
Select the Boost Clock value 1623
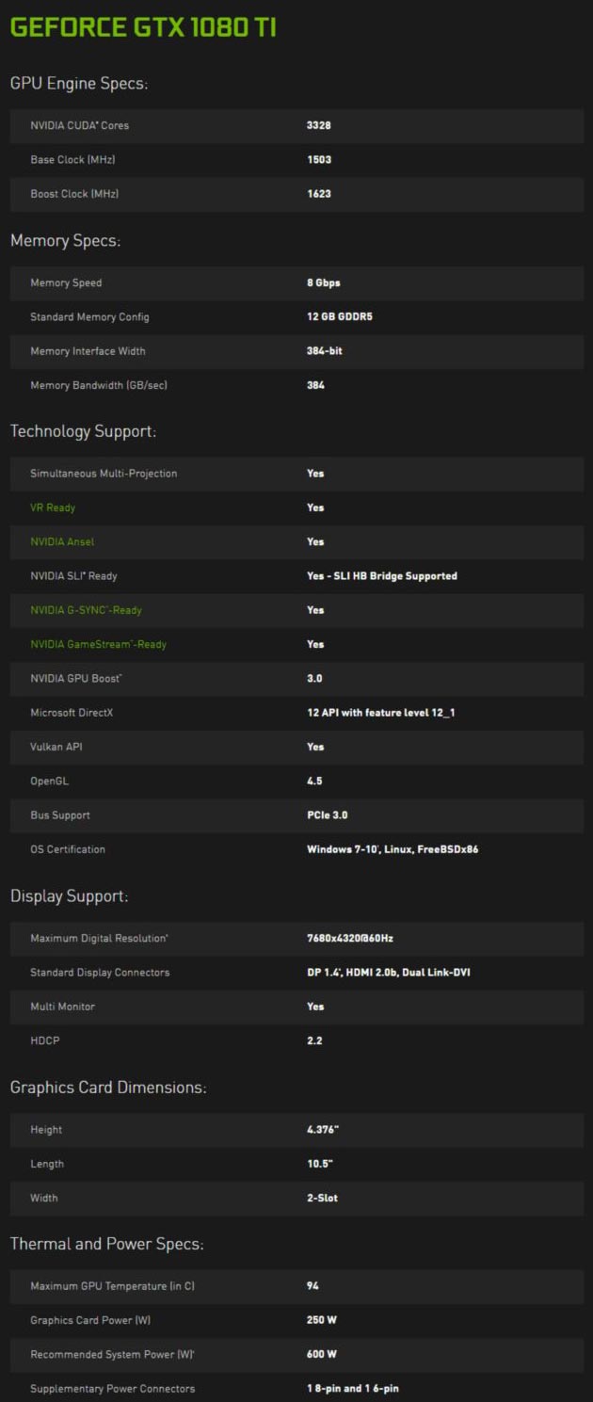click(x=319, y=194)
